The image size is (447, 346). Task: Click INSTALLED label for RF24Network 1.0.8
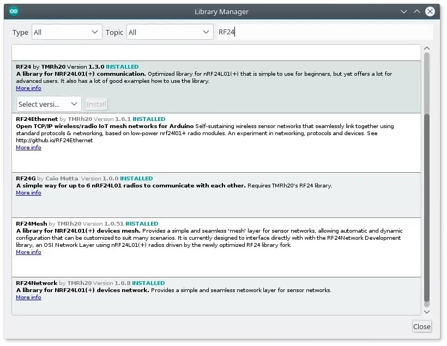(148, 283)
